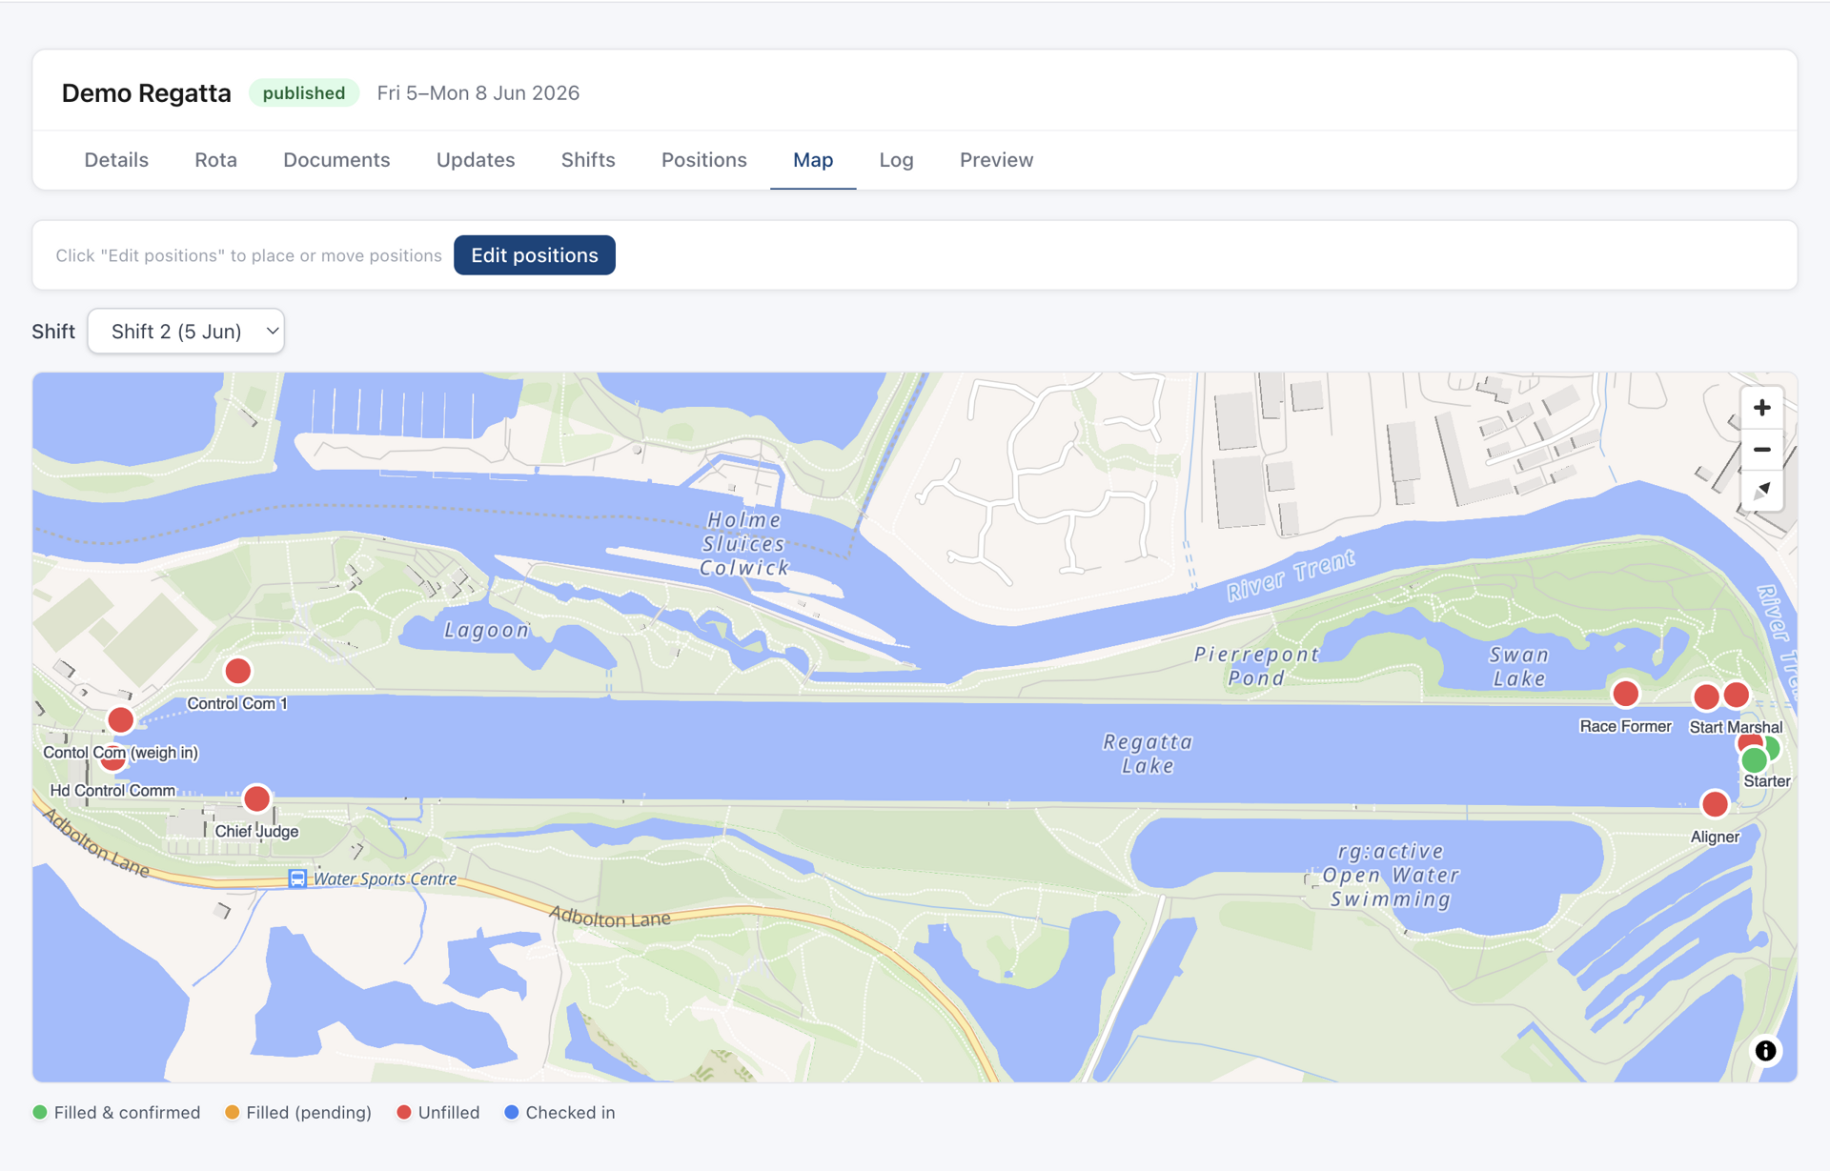1830x1171 pixels.
Task: Select the Map tab
Action: [813, 160]
